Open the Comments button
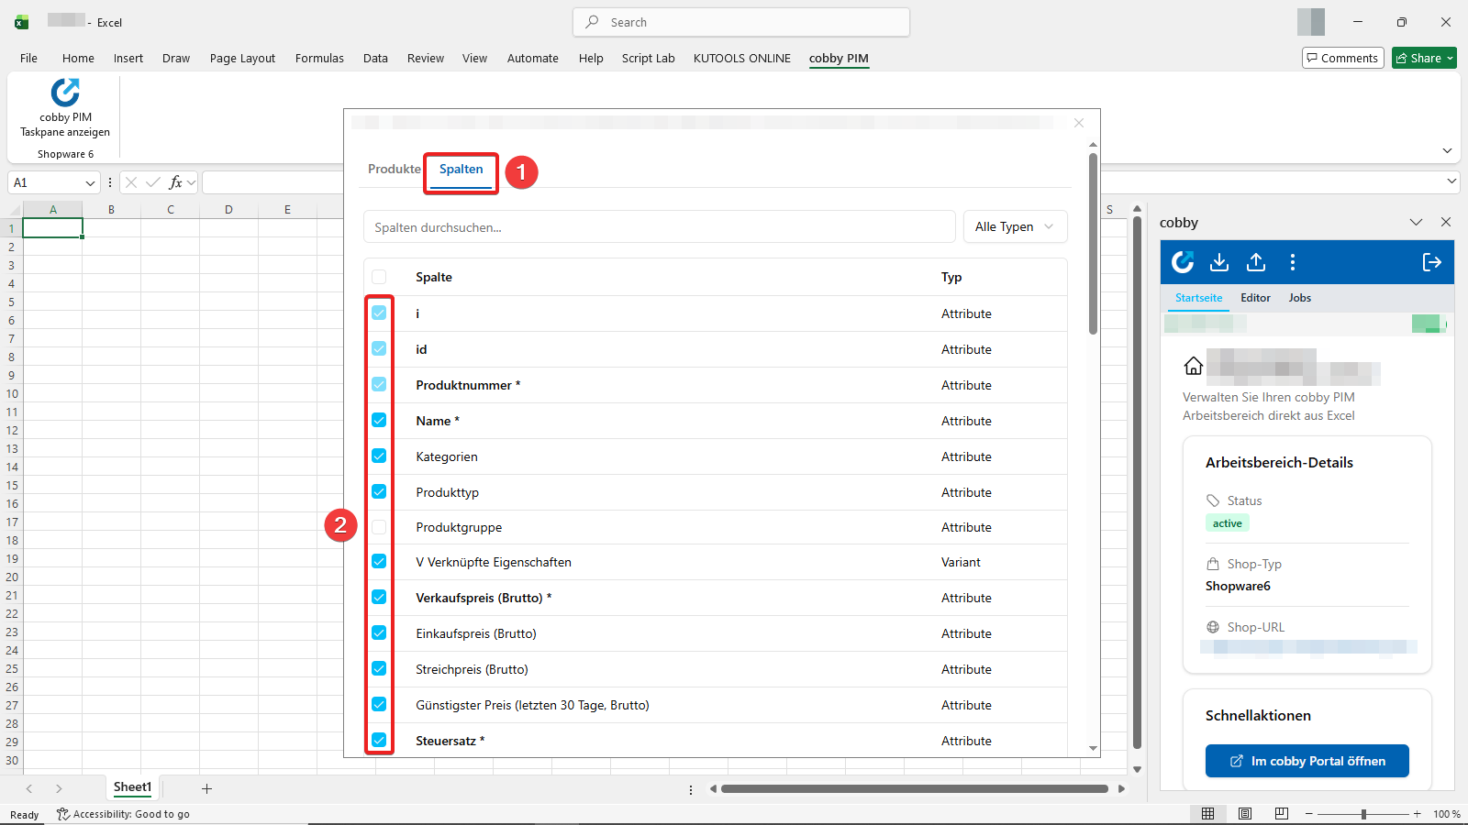The height and width of the screenshot is (825, 1468). 1342,59
